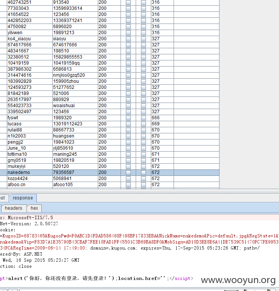Select the Microsoft-IIS/7.5 server header line

(x=139, y=218)
